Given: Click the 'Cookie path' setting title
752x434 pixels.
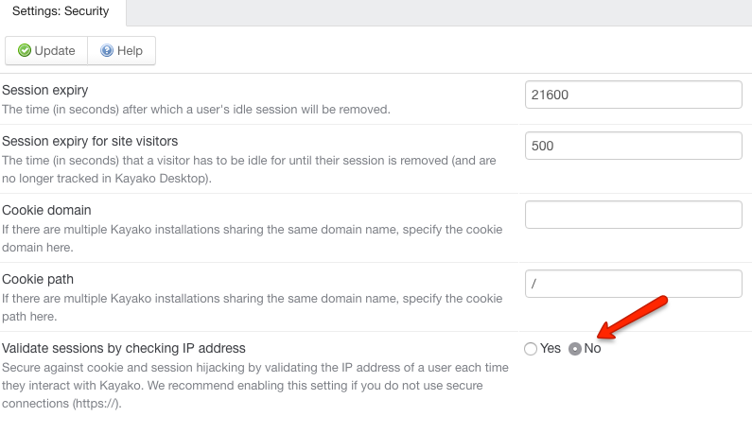Looking at the screenshot, I should point(38,279).
